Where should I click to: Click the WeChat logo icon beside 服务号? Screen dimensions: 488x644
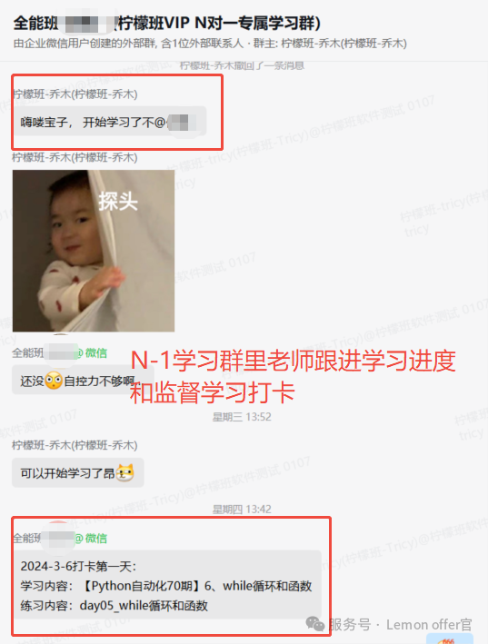pyautogui.click(x=315, y=624)
